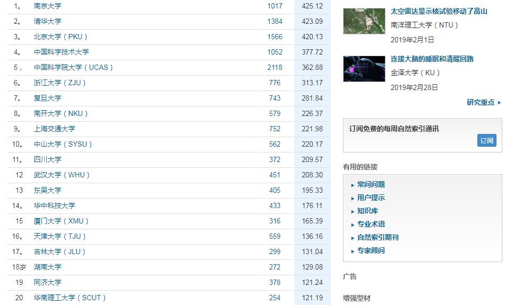Image resolution: width=514 pixels, height=305 pixels.
Task: Open 上海交通大学 institution page
Action: [x=54, y=129]
